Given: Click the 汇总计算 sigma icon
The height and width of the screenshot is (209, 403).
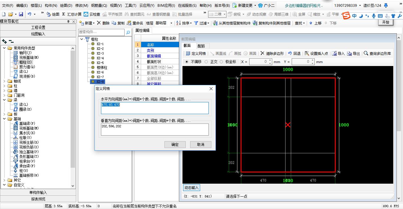Looking at the screenshot, I should [x=63, y=14].
